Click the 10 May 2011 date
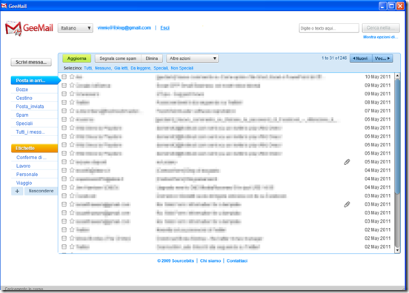Screen dimensions: 409x293 (377, 76)
